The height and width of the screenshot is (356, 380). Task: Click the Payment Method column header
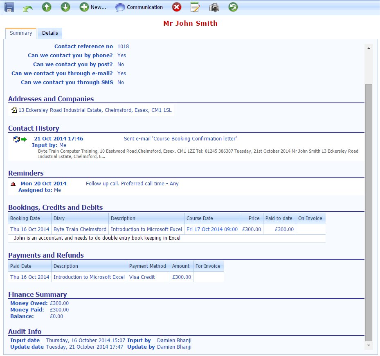[x=148, y=266]
